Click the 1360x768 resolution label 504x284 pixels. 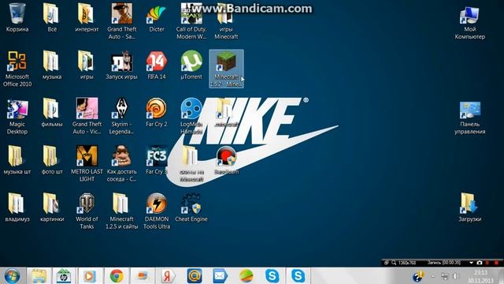(x=406, y=263)
